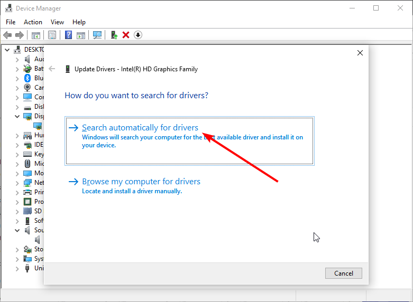Expand the Bluetooth category arrow

click(17, 78)
